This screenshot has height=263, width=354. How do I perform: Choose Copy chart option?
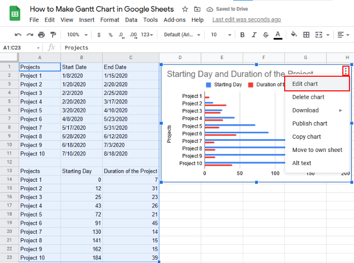click(x=317, y=137)
